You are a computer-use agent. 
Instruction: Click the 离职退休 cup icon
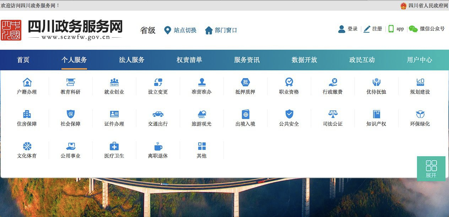pyautogui.click(x=158, y=146)
